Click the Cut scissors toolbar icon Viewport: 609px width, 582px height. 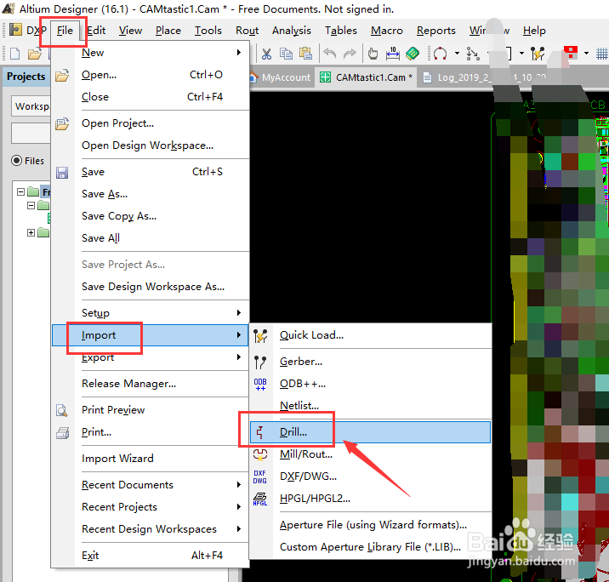pyautogui.click(x=266, y=54)
